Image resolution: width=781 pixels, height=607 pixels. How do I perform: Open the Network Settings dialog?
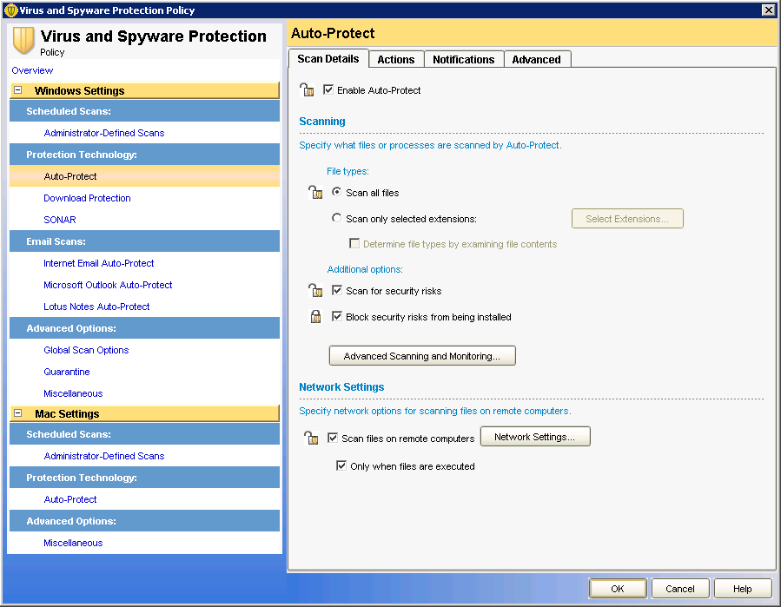click(x=535, y=437)
